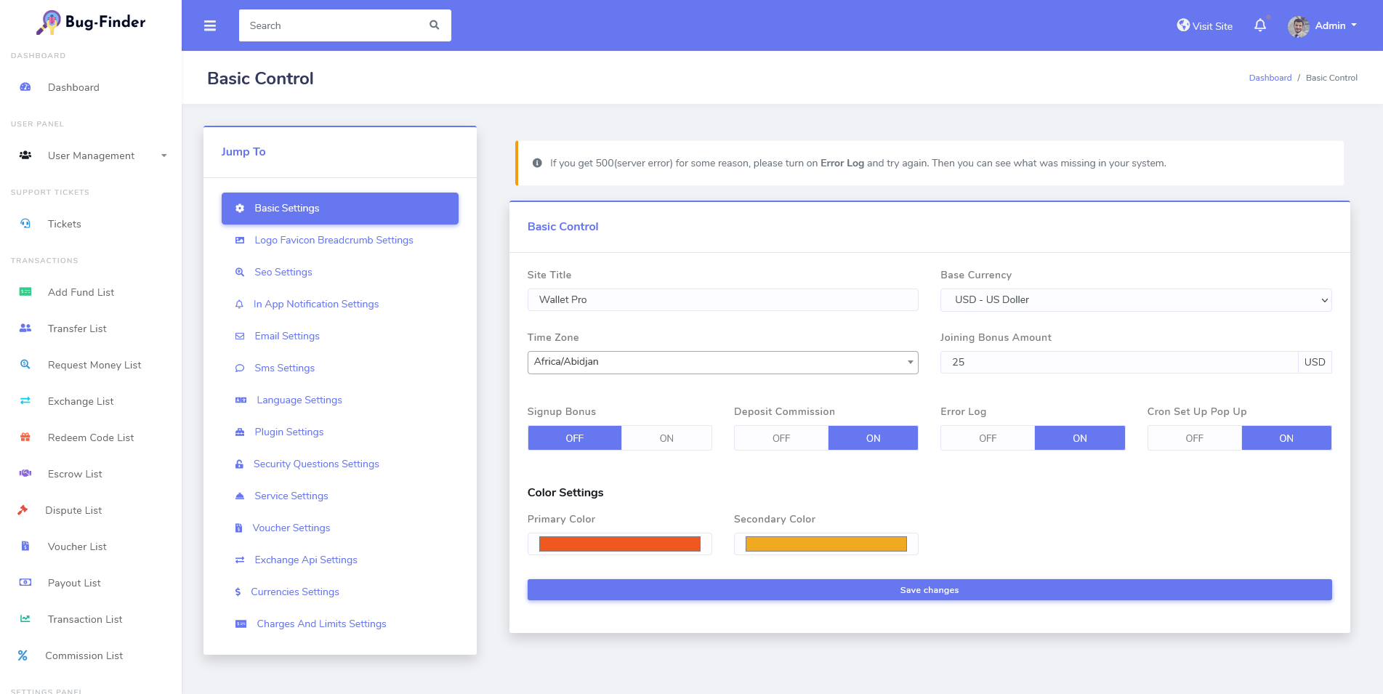Viewport: 1383px width, 694px height.
Task: Click the Dispute List gavel icon
Action: [x=23, y=510]
